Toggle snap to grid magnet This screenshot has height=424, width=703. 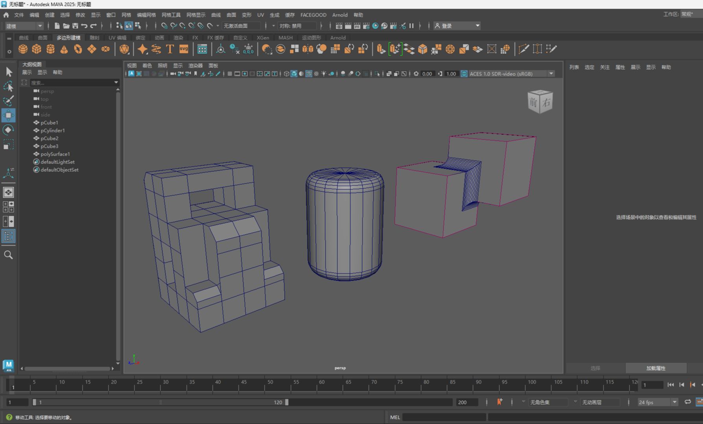164,26
